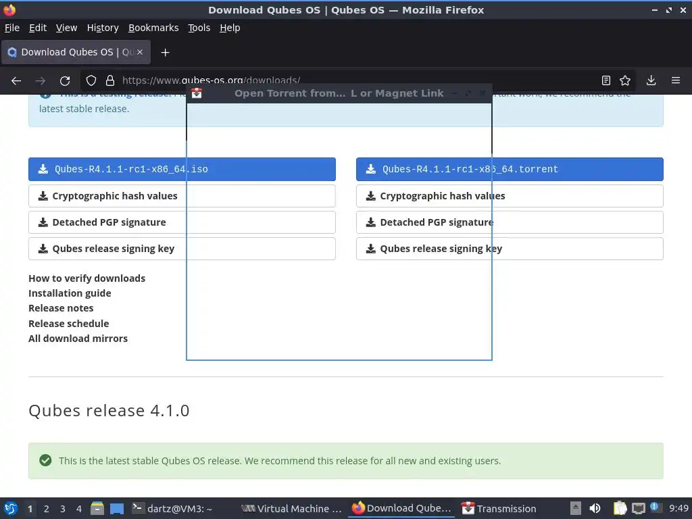Open the Installation guide link
This screenshot has height=519, width=692.
point(70,293)
